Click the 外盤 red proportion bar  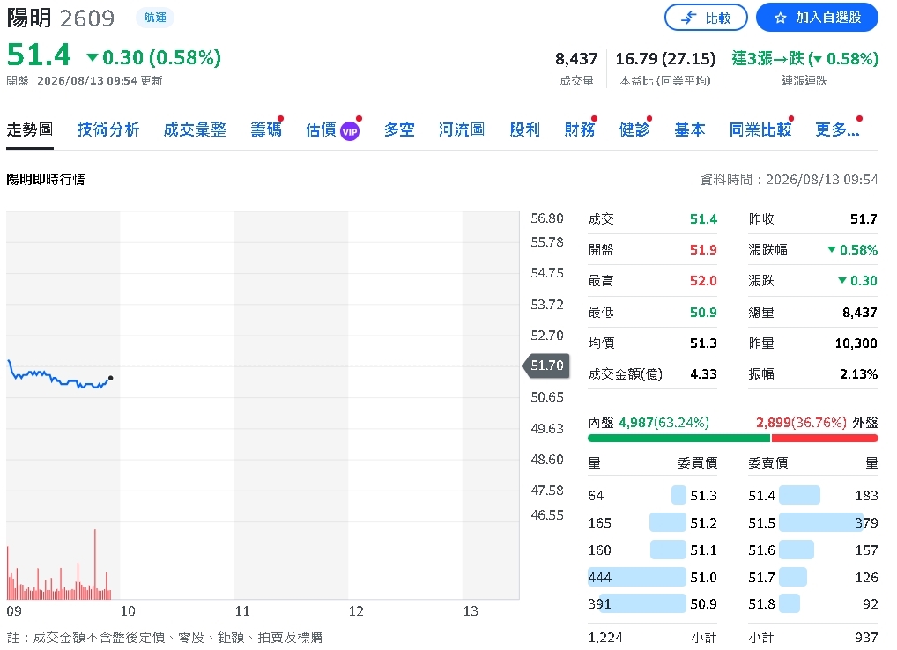coord(825,439)
